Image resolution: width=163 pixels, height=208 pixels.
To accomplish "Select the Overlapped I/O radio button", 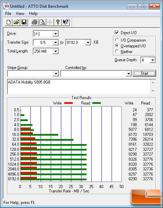I will [117, 46].
